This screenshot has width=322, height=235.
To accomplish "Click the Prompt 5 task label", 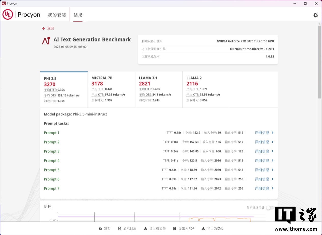I will tap(52, 170).
